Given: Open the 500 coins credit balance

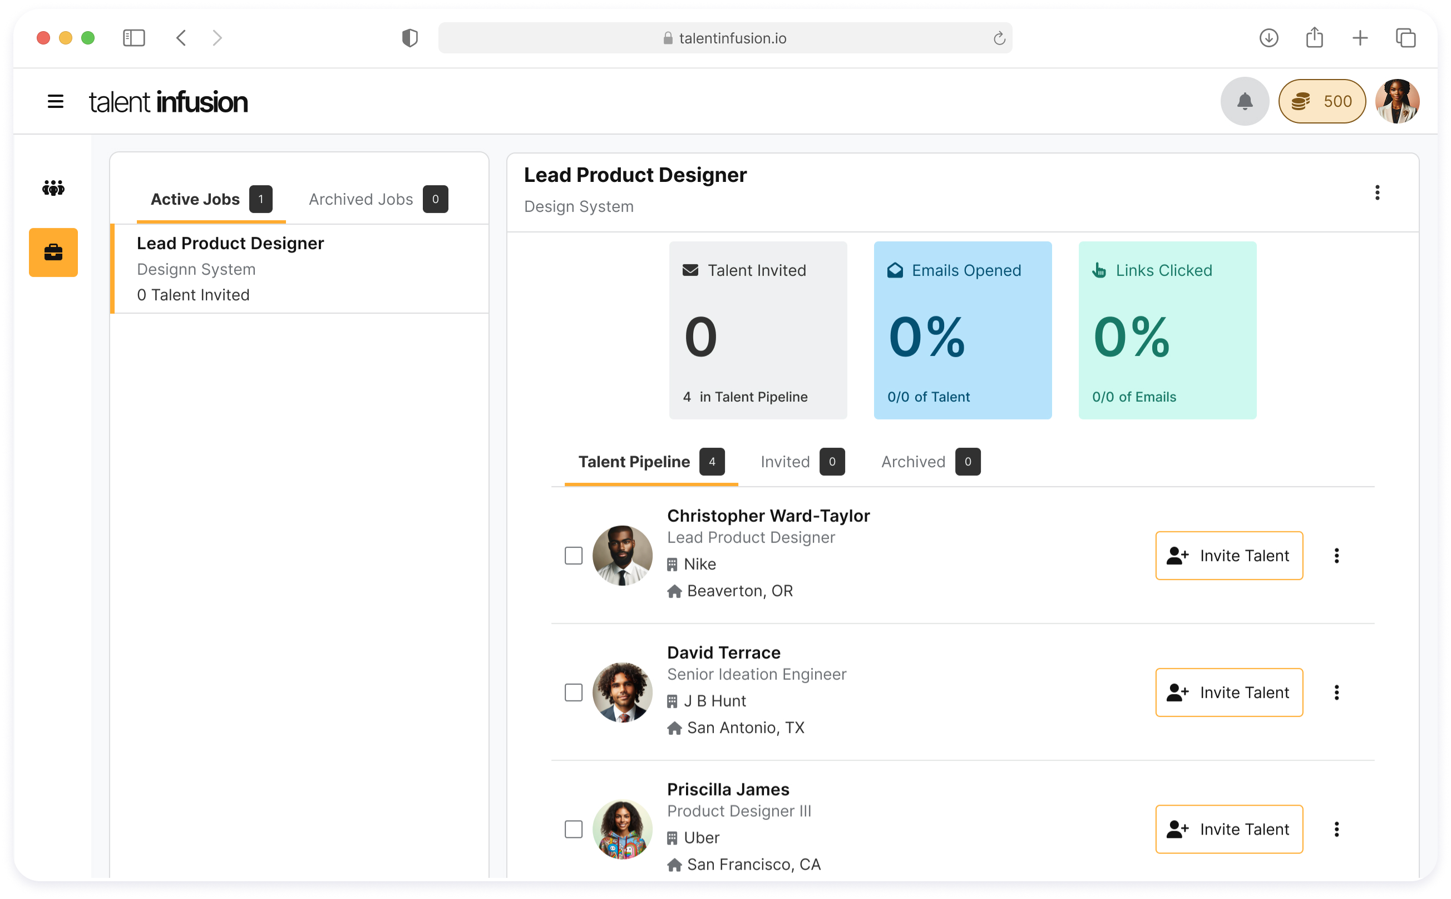Looking at the screenshot, I should (x=1321, y=101).
